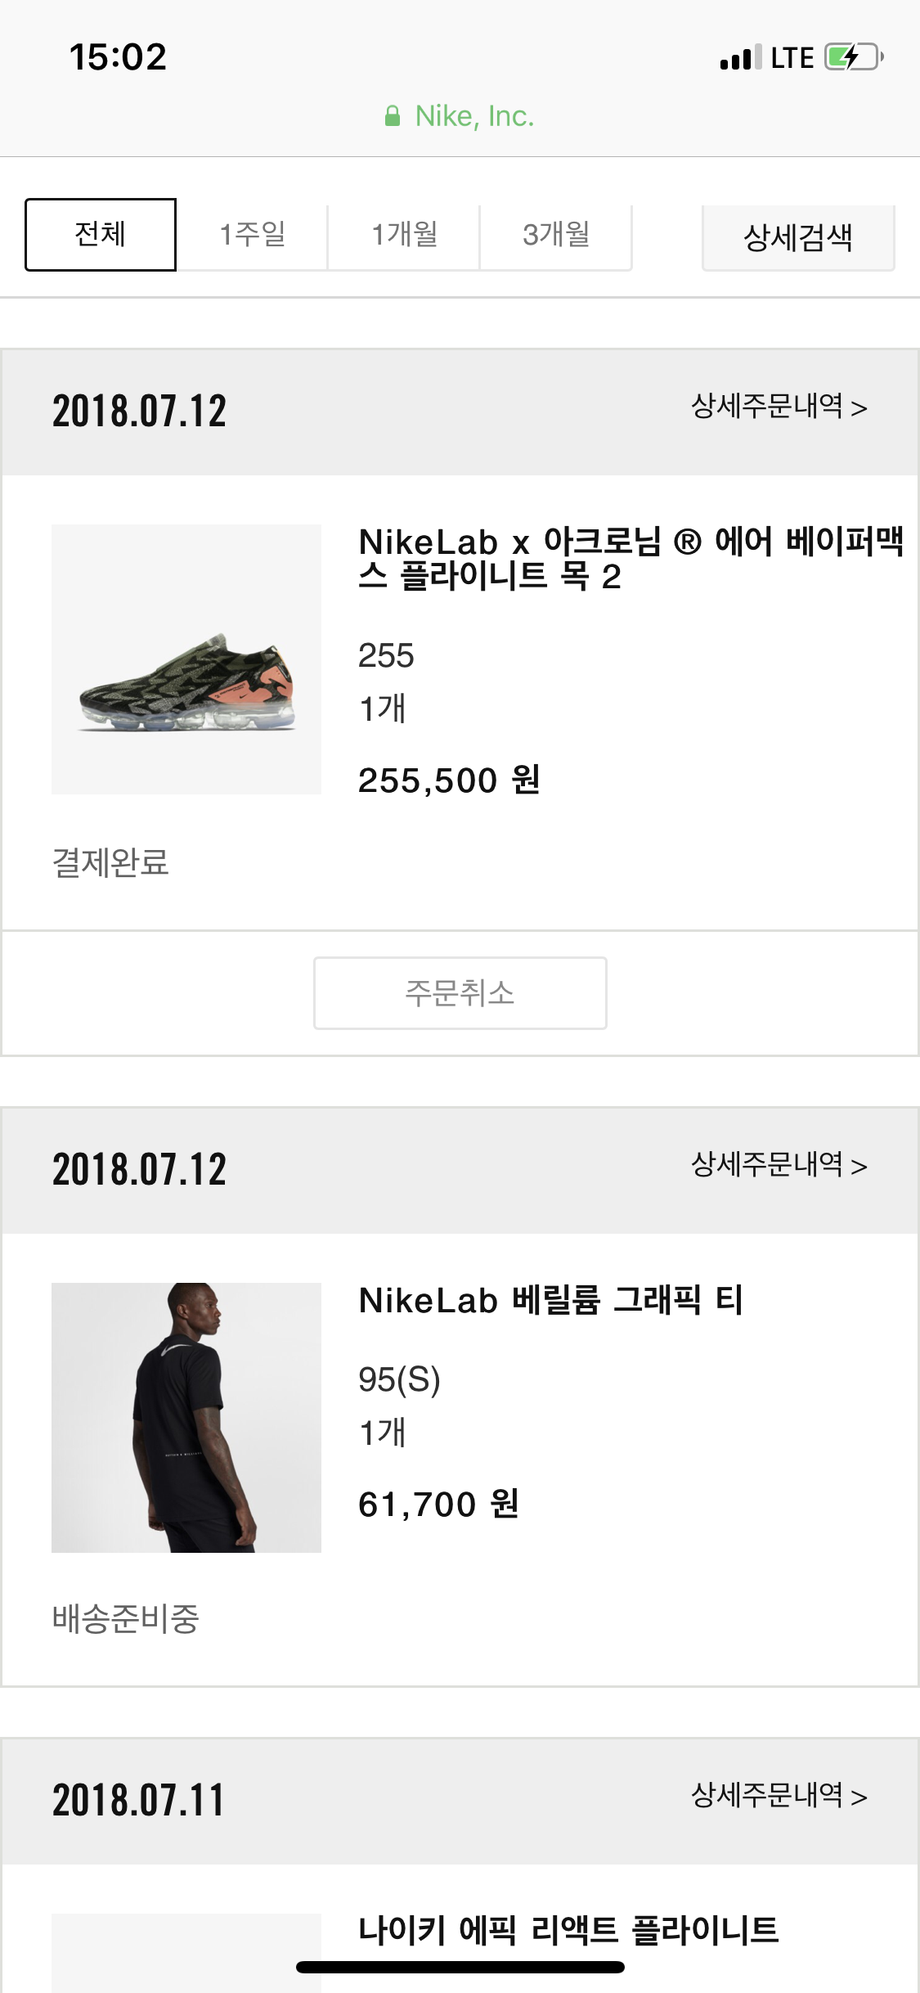Screen dimensions: 920x1993
Task: Expand 상세주문내역 for the second 2018.07.12 order
Action: click(x=779, y=1165)
